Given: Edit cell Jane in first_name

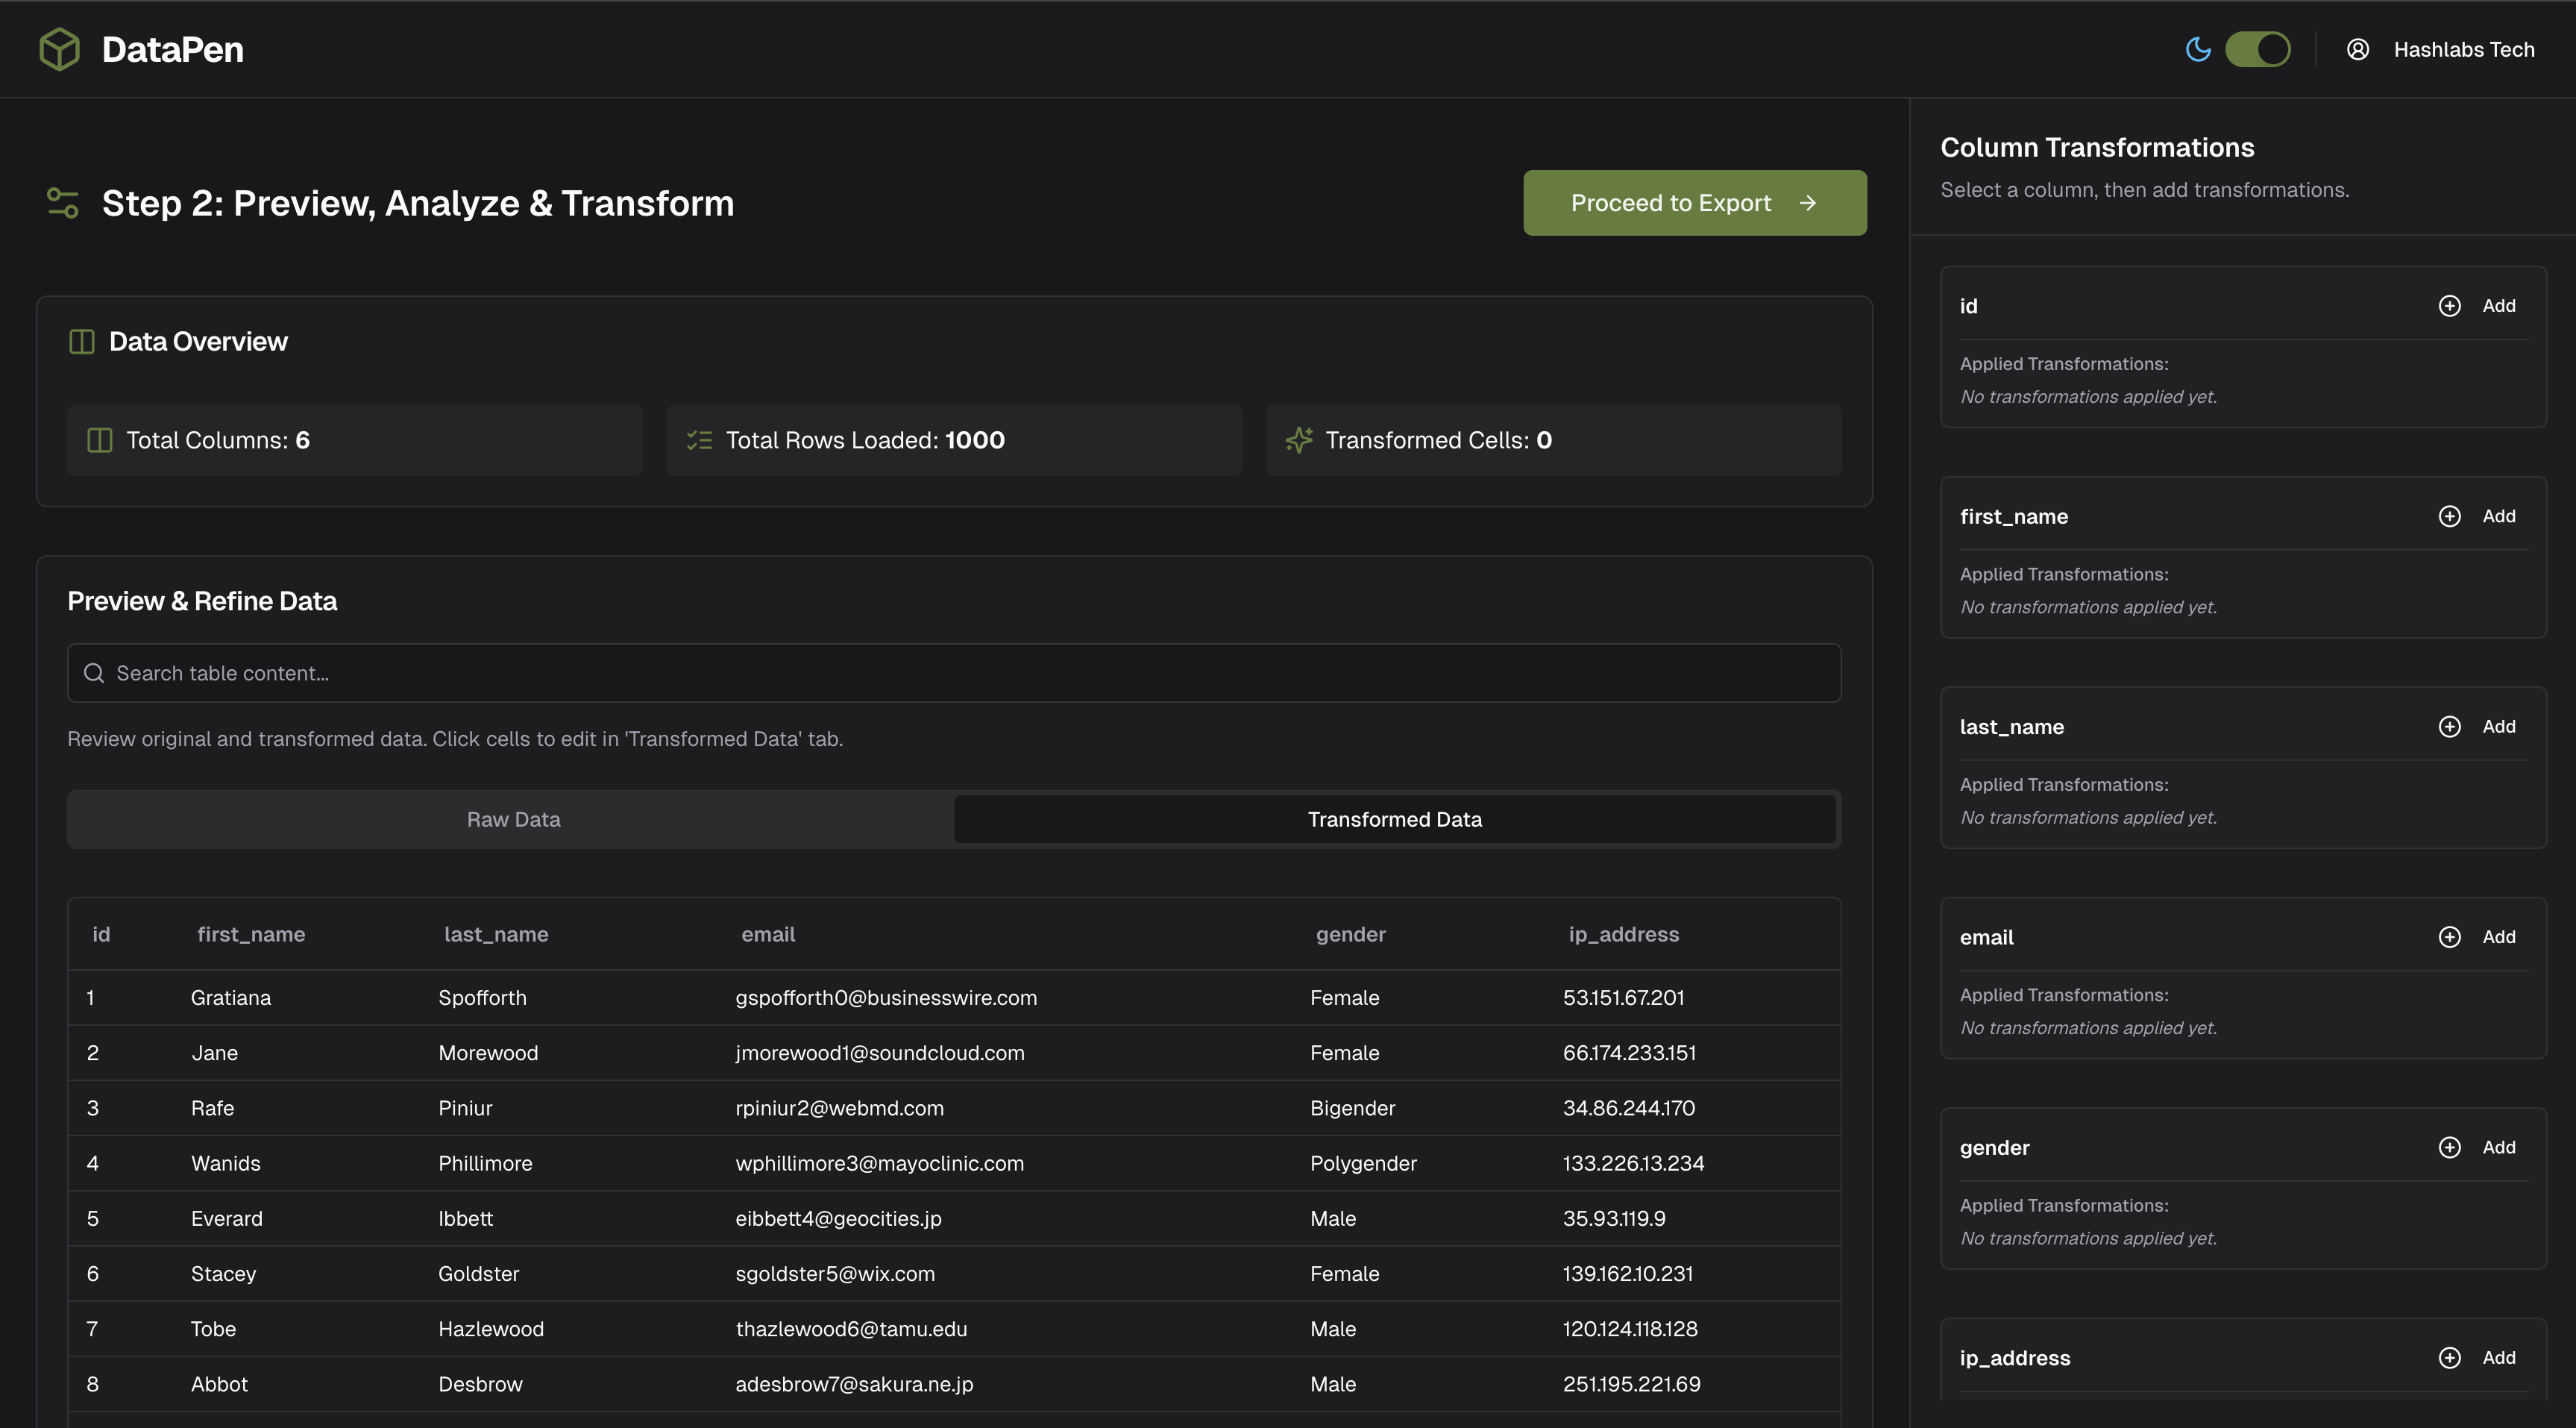Looking at the screenshot, I should [215, 1053].
